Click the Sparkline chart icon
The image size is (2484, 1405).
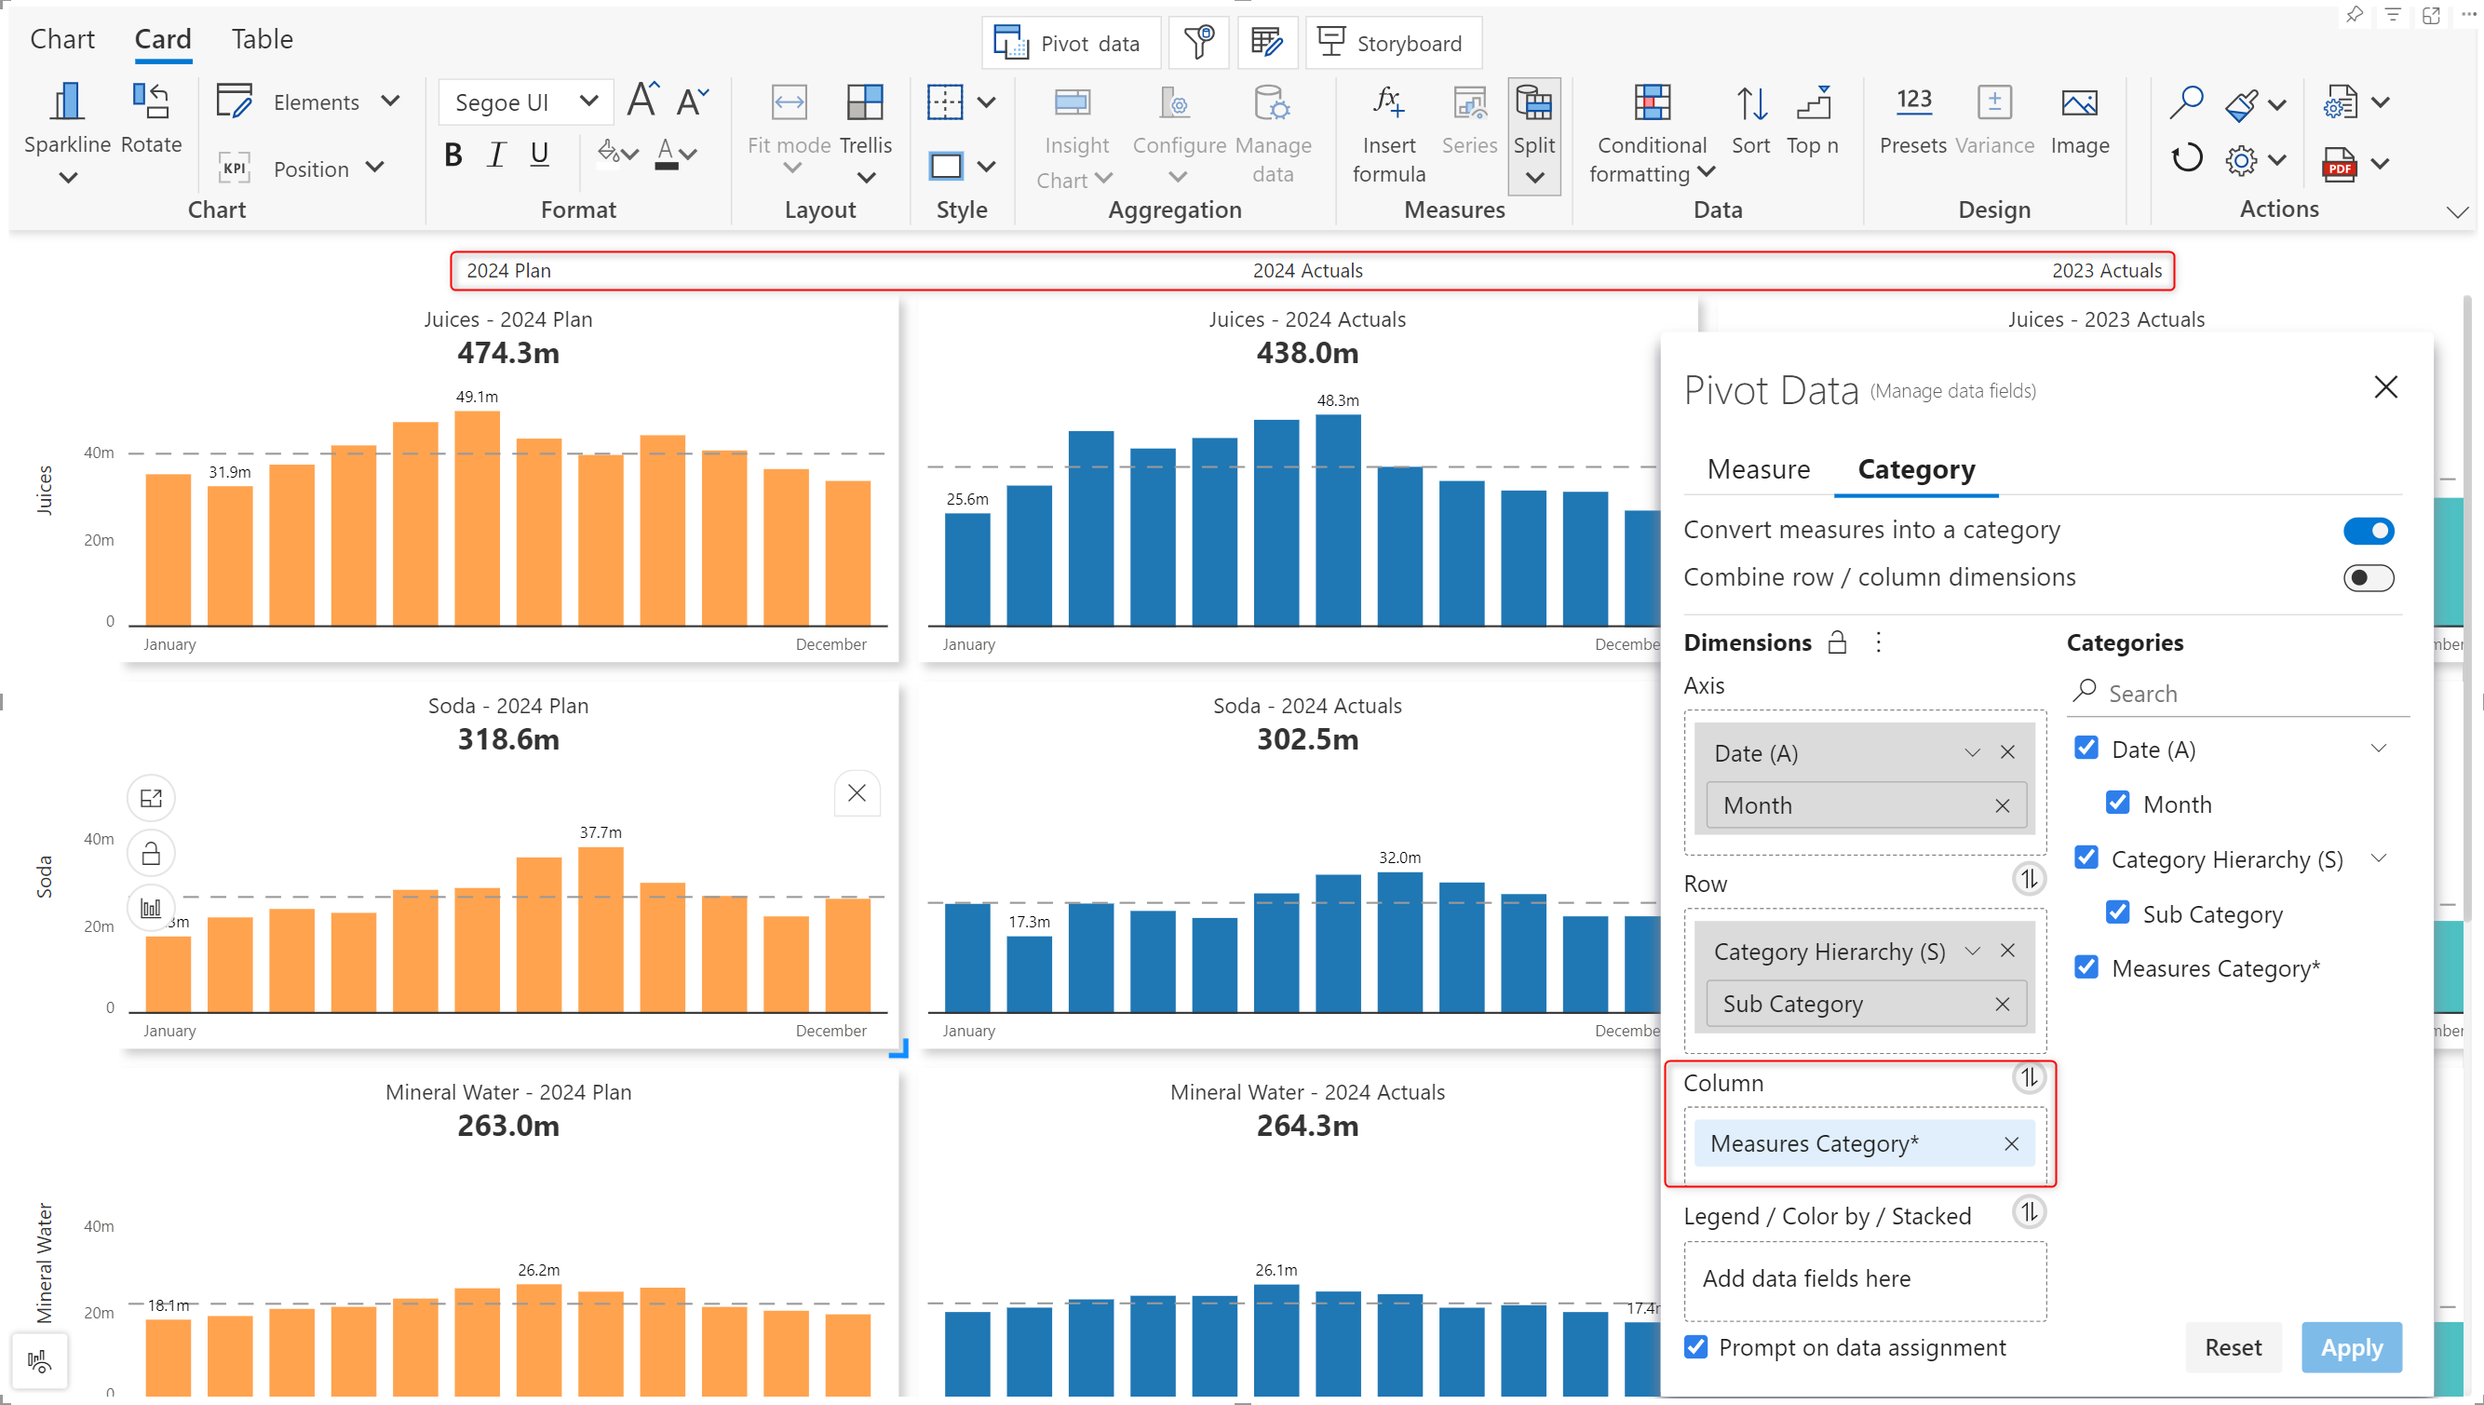coord(66,103)
